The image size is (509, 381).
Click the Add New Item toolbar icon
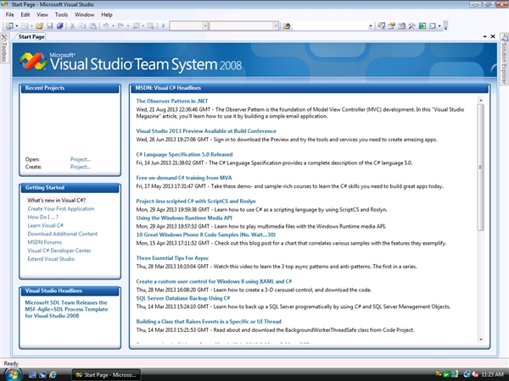[25, 26]
